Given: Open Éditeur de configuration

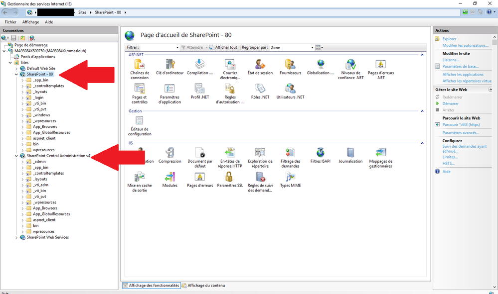Looking at the screenshot, I should pyautogui.click(x=140, y=126).
